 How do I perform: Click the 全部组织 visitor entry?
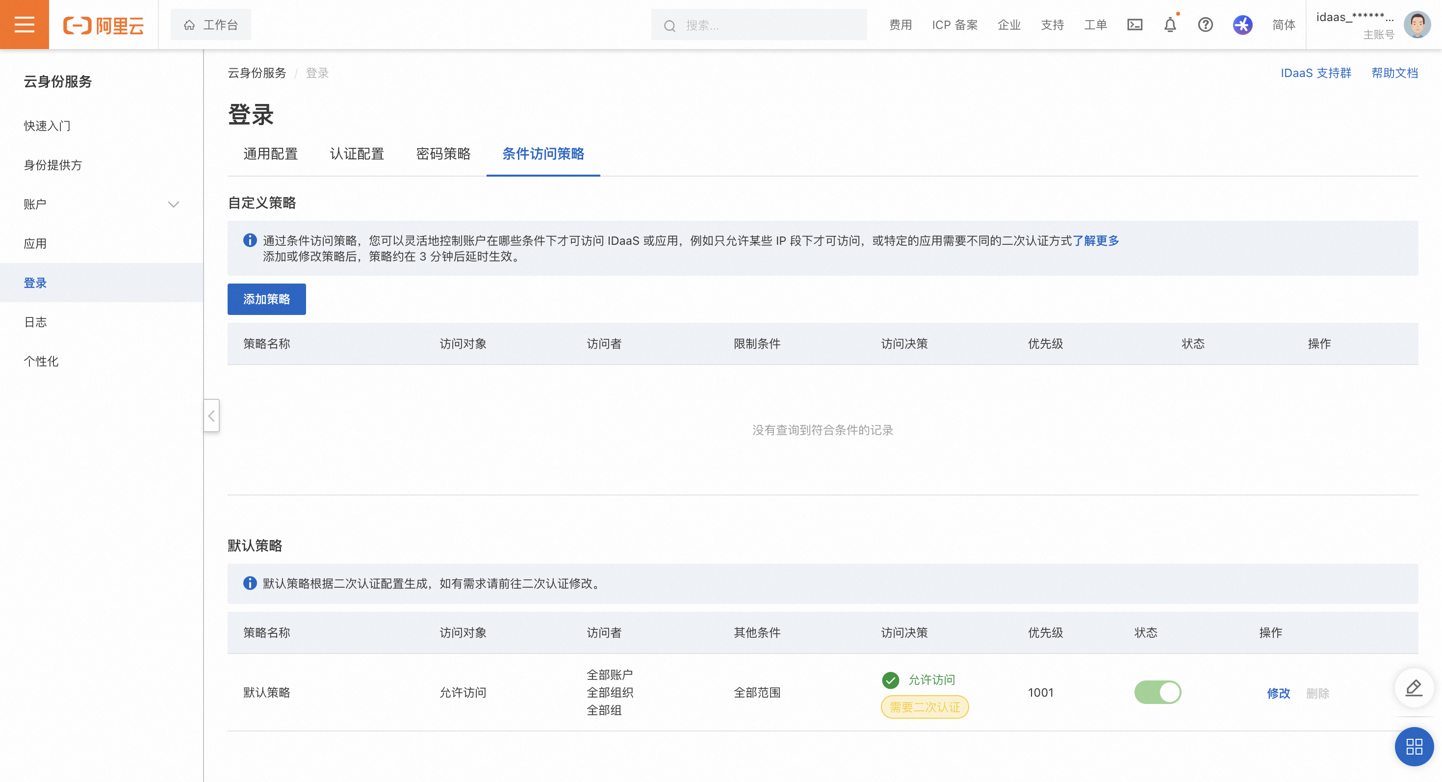click(x=610, y=692)
